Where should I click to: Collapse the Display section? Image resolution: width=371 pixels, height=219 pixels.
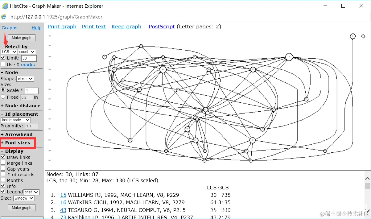pos(12,151)
